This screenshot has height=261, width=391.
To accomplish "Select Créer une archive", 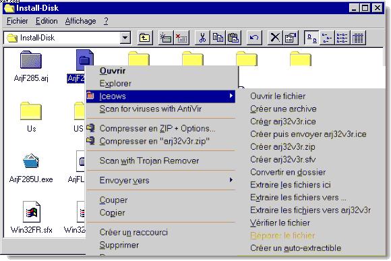I will [311, 109].
